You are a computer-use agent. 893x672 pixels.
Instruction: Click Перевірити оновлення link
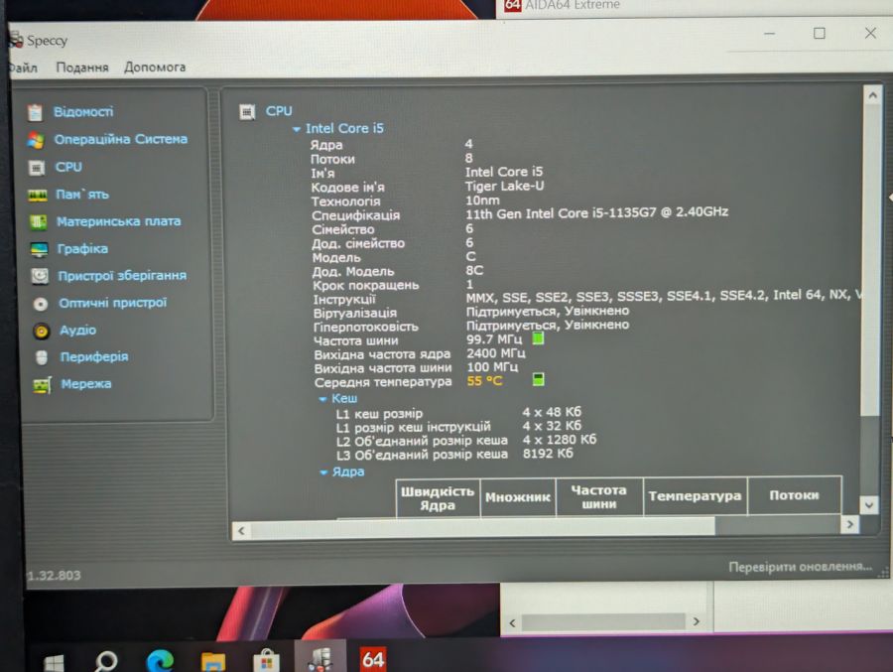point(800,567)
